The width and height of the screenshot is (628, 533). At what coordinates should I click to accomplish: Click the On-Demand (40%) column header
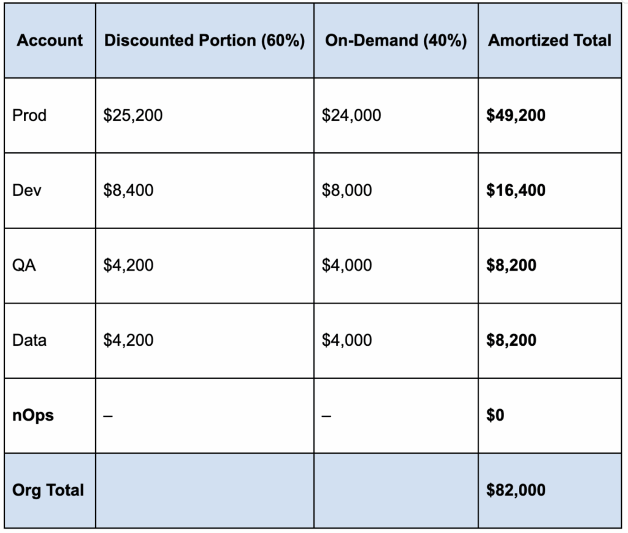(396, 41)
